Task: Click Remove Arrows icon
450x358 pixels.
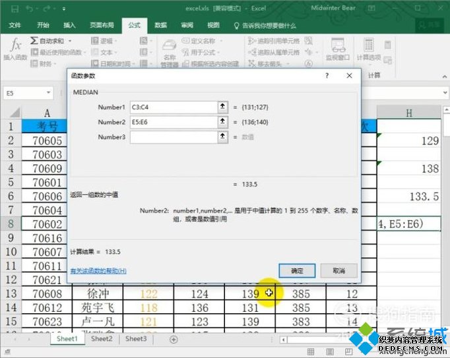Action: click(x=251, y=63)
